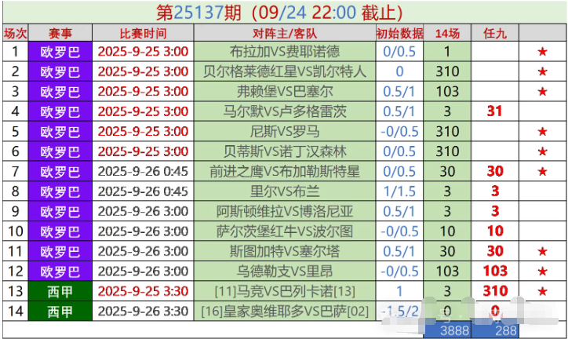Click the 任九 column header
The width and height of the screenshot is (568, 339).
[494, 33]
